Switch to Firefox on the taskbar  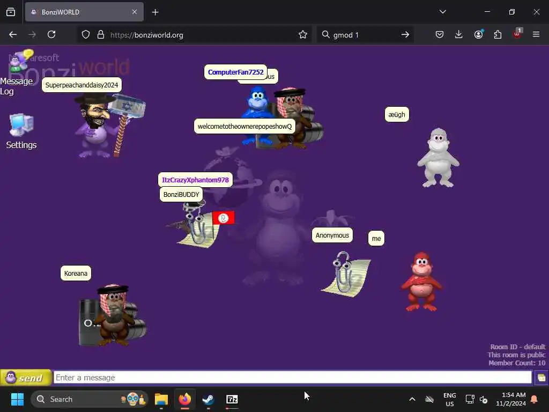pyautogui.click(x=185, y=399)
